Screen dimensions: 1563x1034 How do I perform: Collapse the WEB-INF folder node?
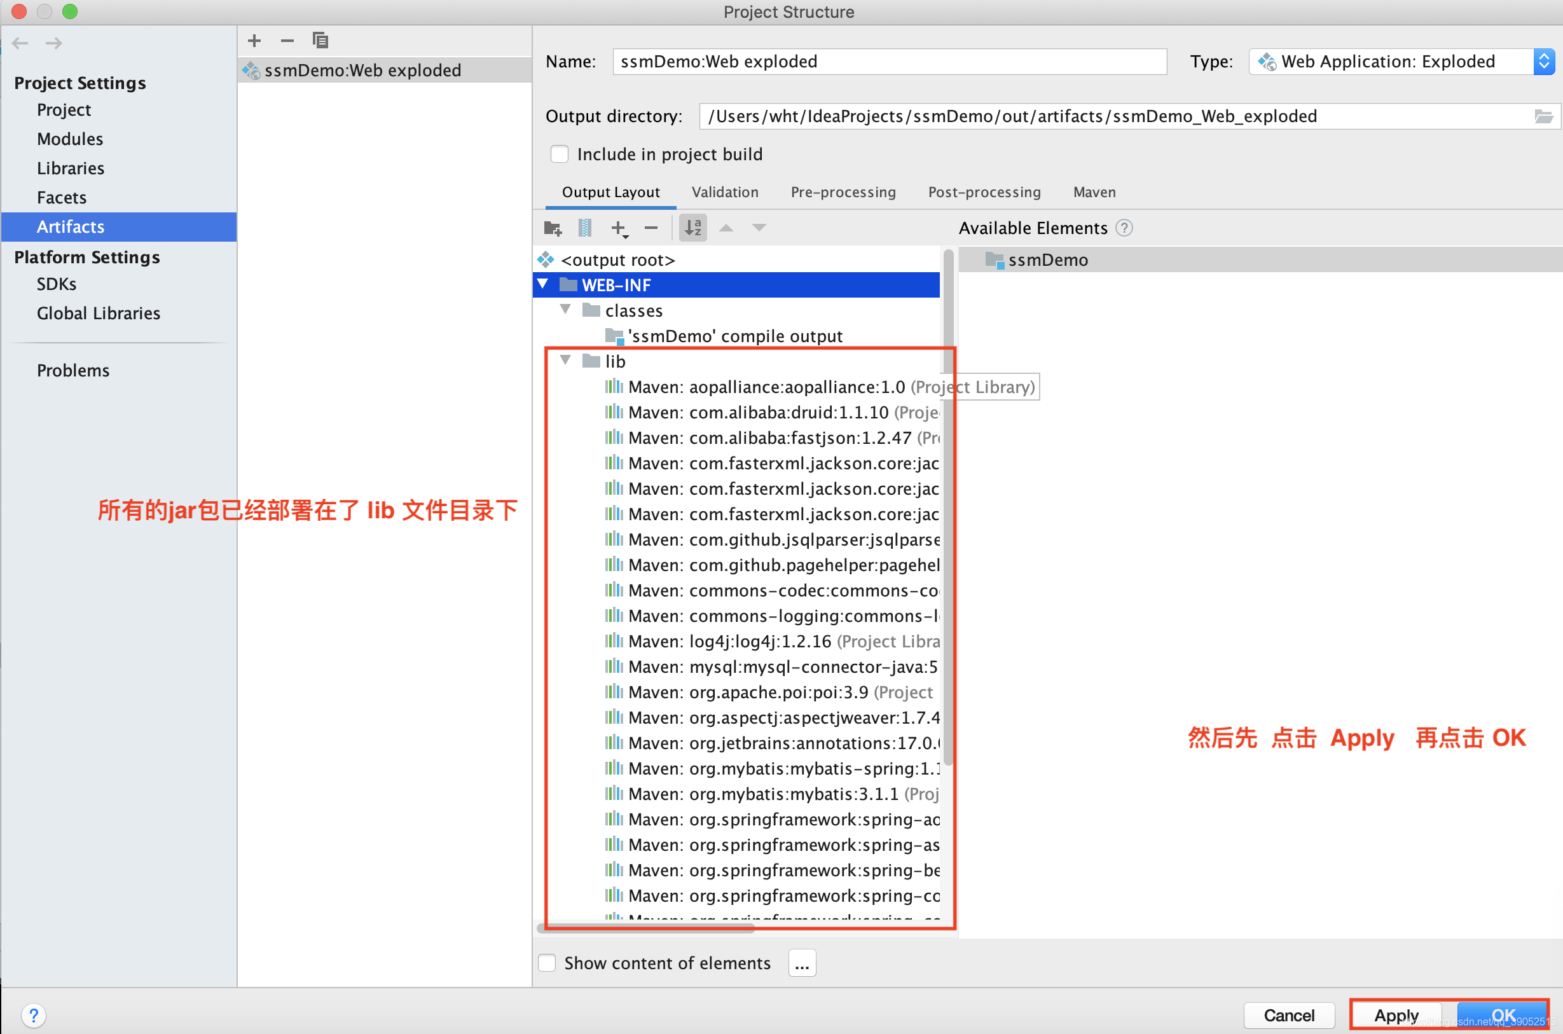click(543, 285)
